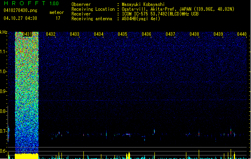Image resolution: width=251 pixels, height=159 pixels.
Task: Click the 0439 time marker
Action: [218, 34]
